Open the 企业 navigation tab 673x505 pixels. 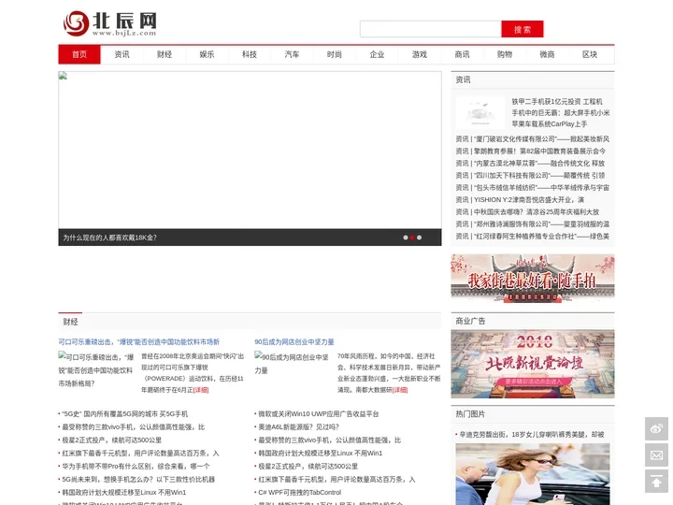[377, 54]
